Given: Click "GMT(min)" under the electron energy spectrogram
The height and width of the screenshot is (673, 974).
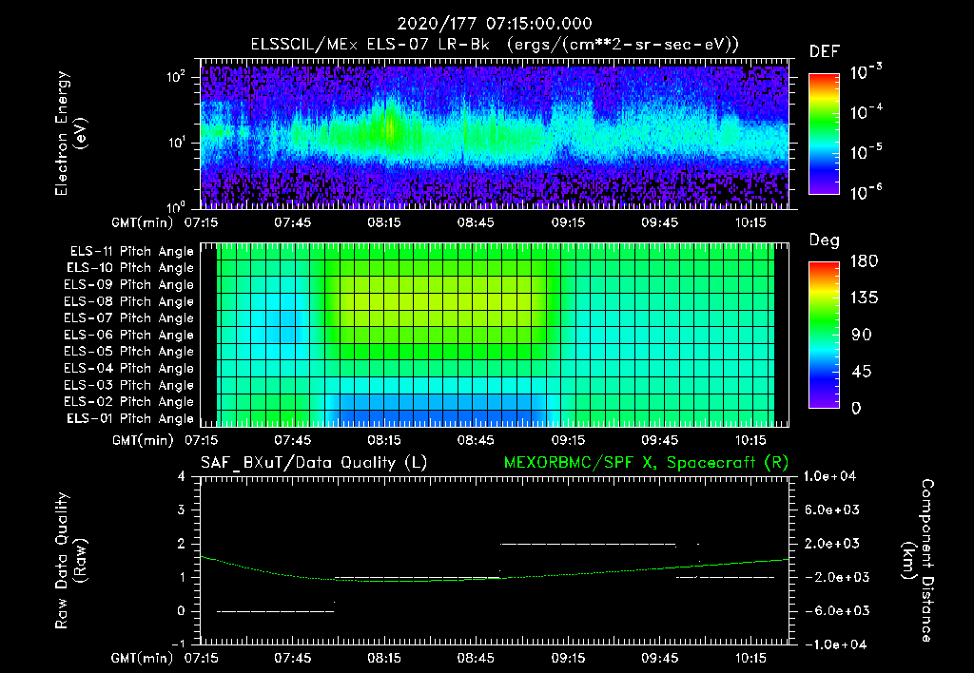Looking at the screenshot, I should click(143, 222).
